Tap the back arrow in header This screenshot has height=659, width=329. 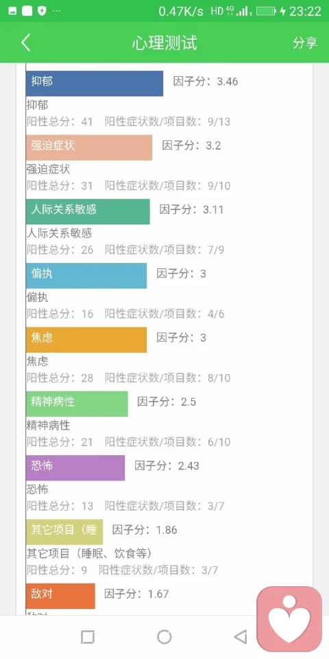pos(25,43)
